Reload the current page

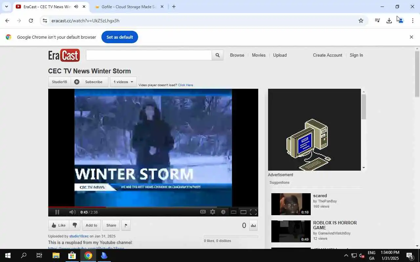click(x=31, y=21)
